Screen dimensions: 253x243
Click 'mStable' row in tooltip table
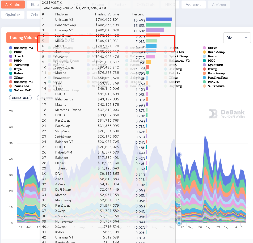(61, 216)
